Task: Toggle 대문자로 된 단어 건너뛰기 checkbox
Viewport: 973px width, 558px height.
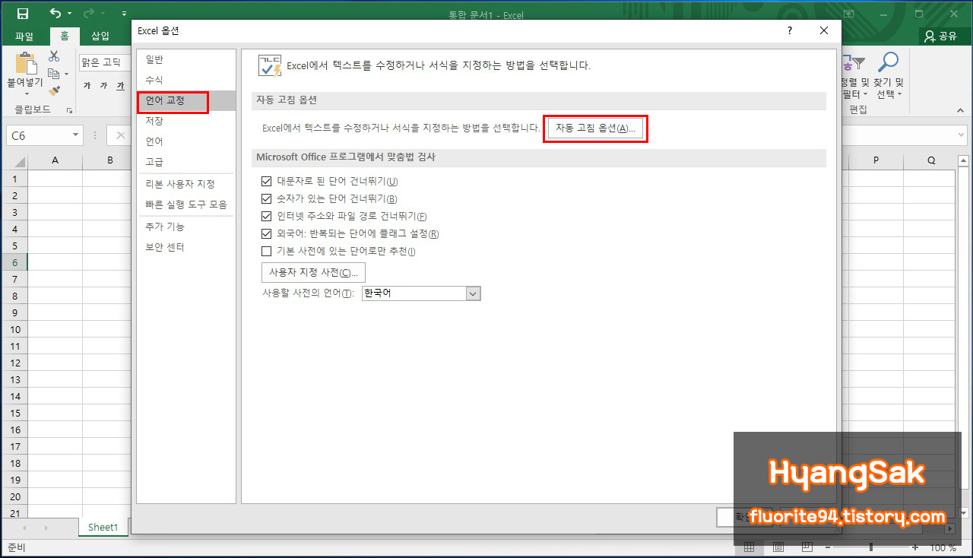Action: pyautogui.click(x=266, y=182)
